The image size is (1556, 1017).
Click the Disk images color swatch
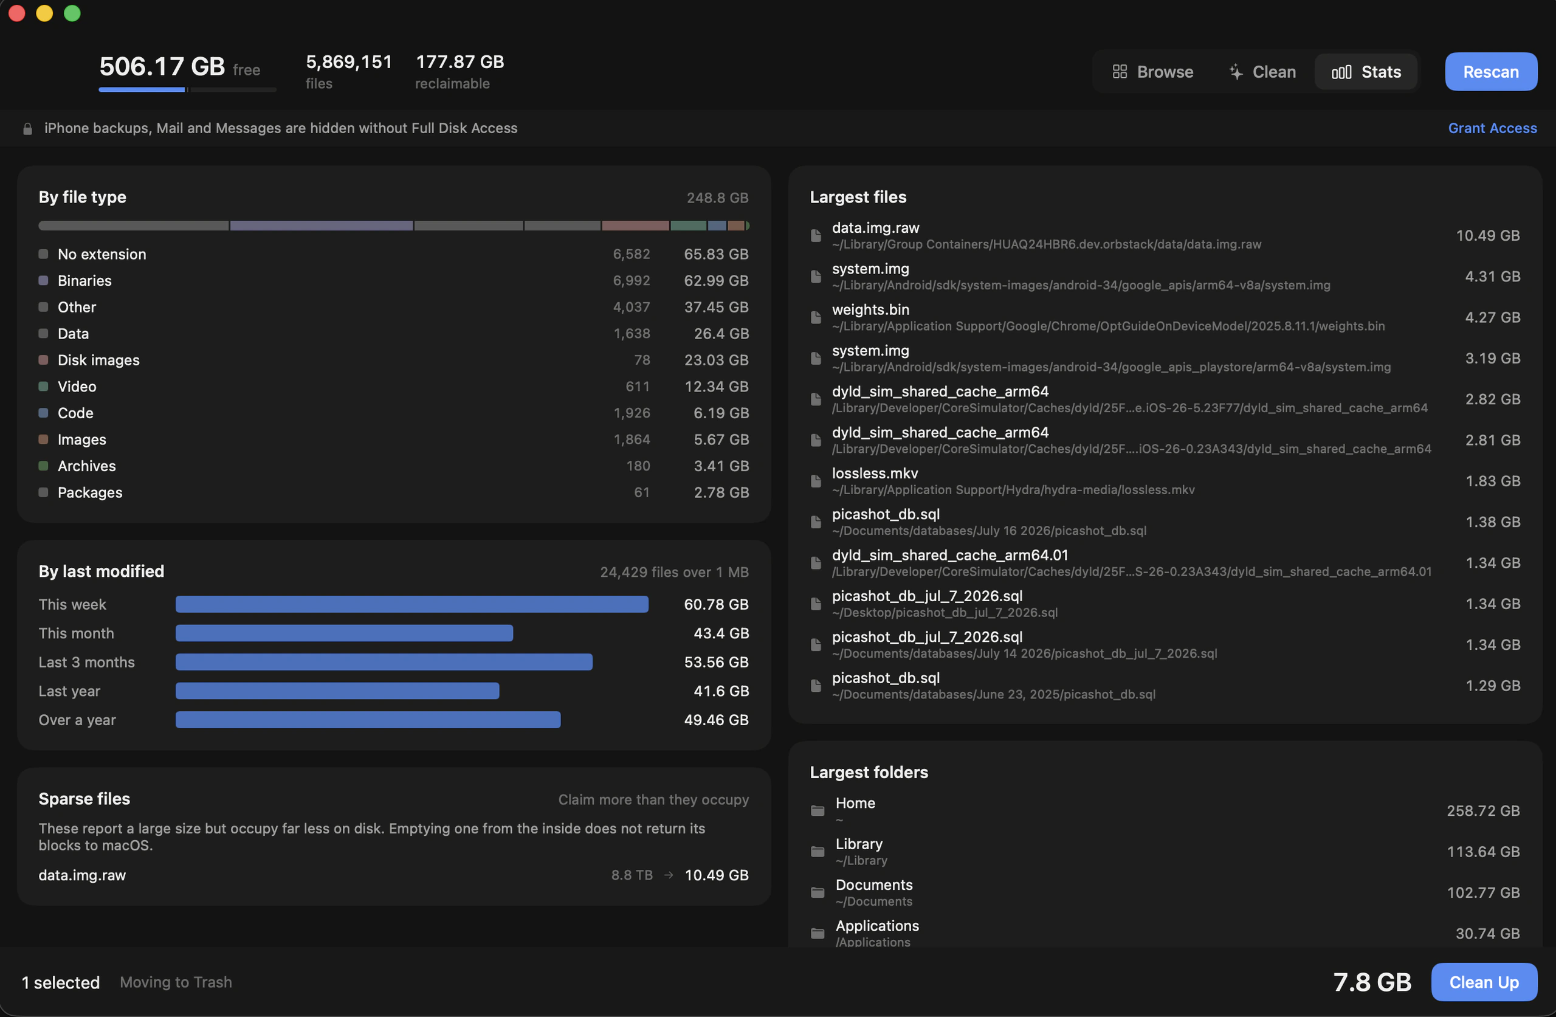click(x=43, y=360)
